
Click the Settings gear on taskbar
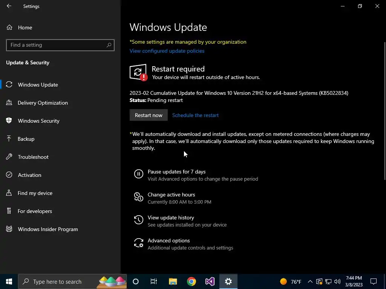coord(228,281)
